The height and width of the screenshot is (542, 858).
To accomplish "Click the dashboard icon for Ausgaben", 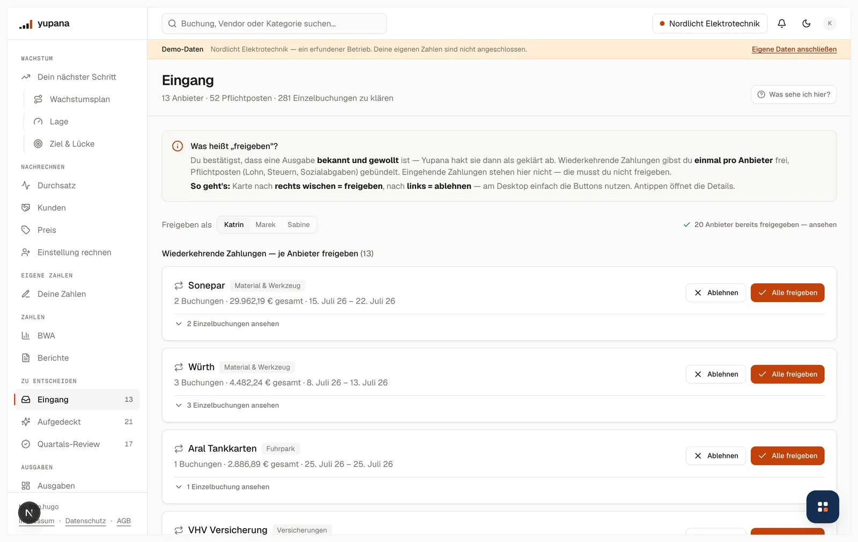I will pyautogui.click(x=26, y=486).
